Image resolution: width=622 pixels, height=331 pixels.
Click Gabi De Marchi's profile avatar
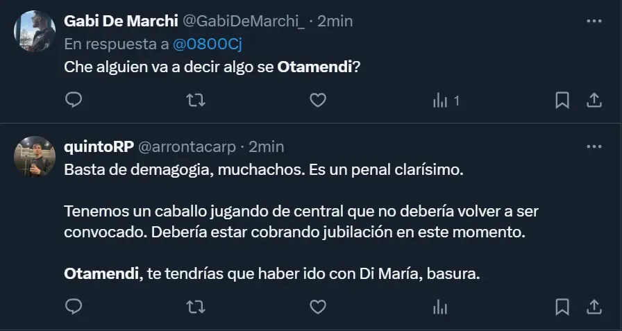tap(35, 32)
